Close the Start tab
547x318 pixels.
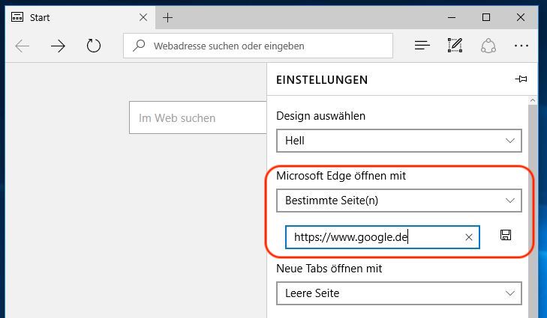(x=143, y=17)
